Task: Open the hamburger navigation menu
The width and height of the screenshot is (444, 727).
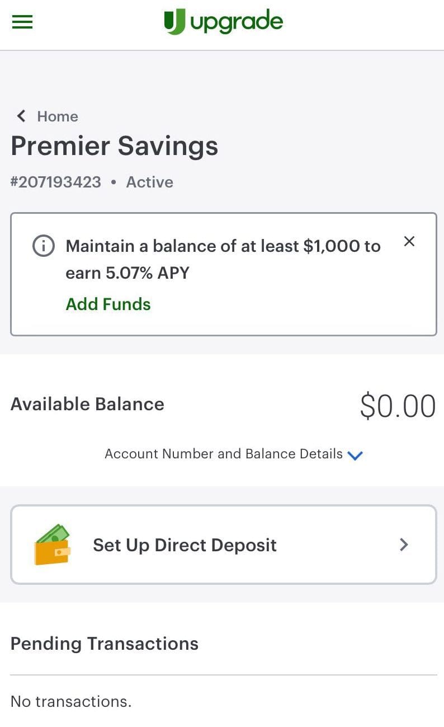Action: [22, 22]
